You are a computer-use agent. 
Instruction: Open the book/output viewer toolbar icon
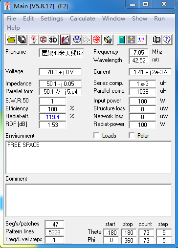tap(156, 40)
